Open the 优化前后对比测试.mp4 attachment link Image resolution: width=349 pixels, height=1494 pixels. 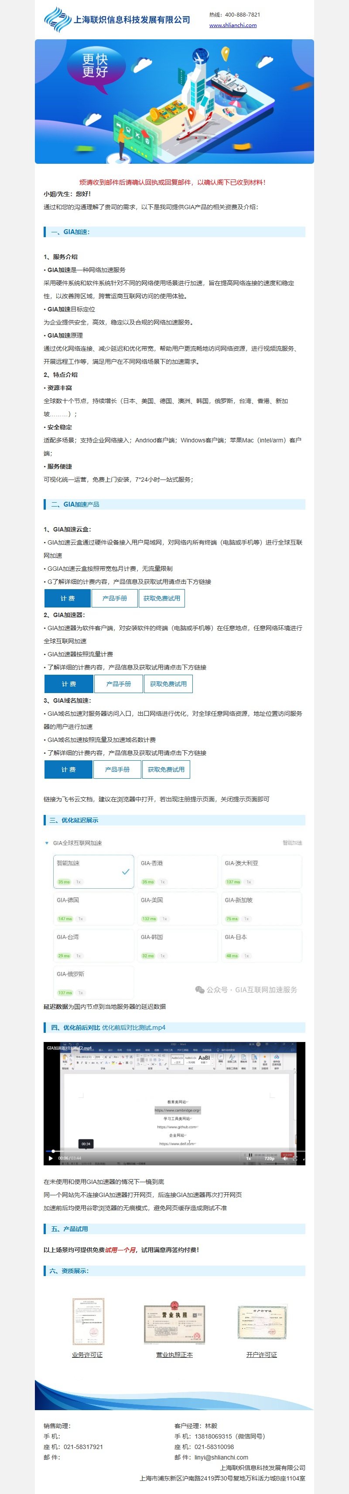pos(133,1027)
